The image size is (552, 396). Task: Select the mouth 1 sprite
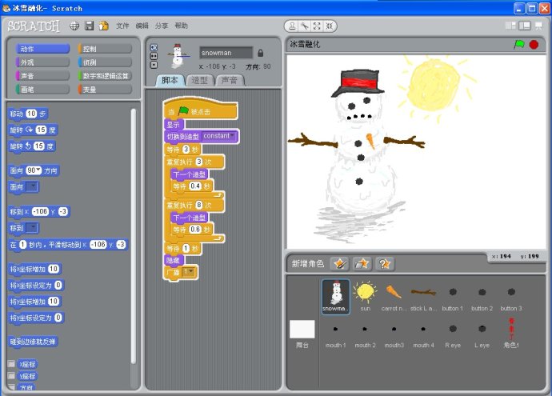point(335,334)
